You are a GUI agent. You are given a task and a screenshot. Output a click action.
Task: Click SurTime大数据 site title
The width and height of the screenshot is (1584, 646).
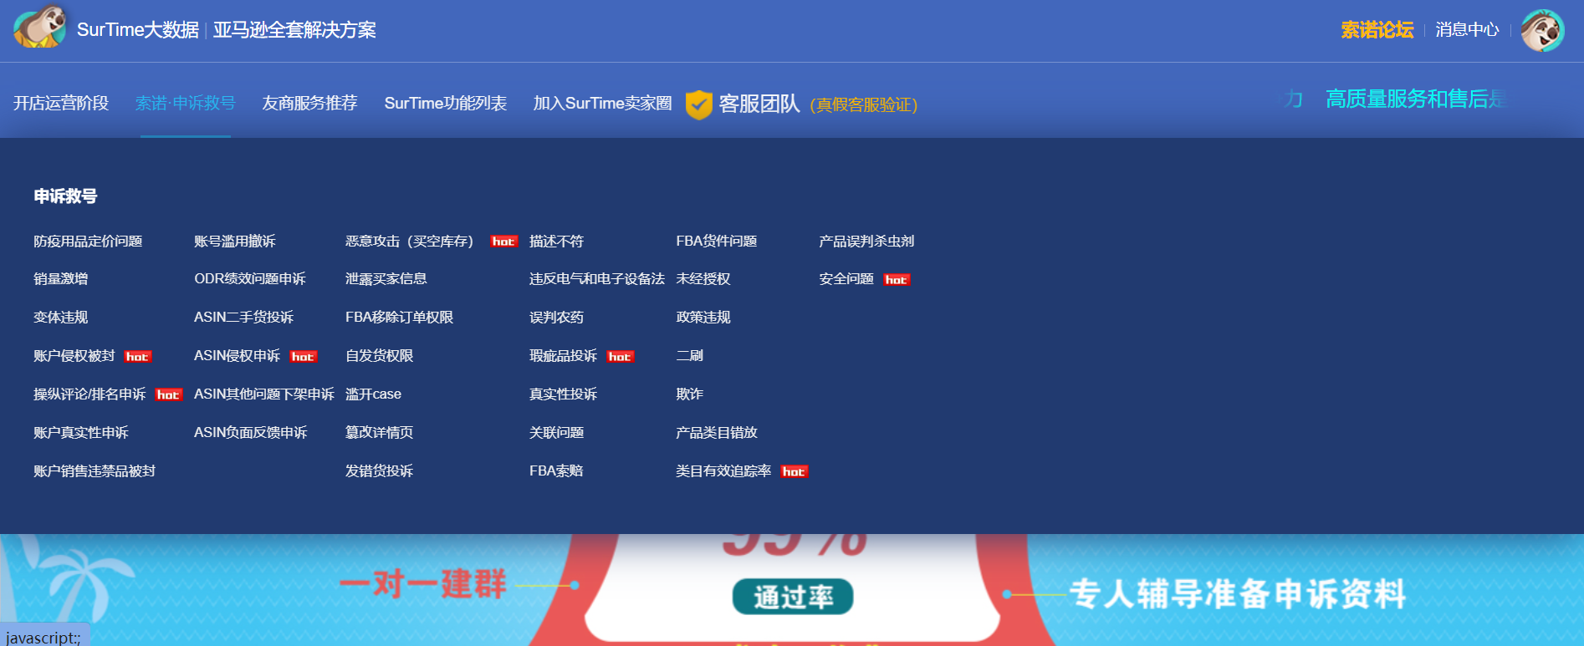[138, 30]
